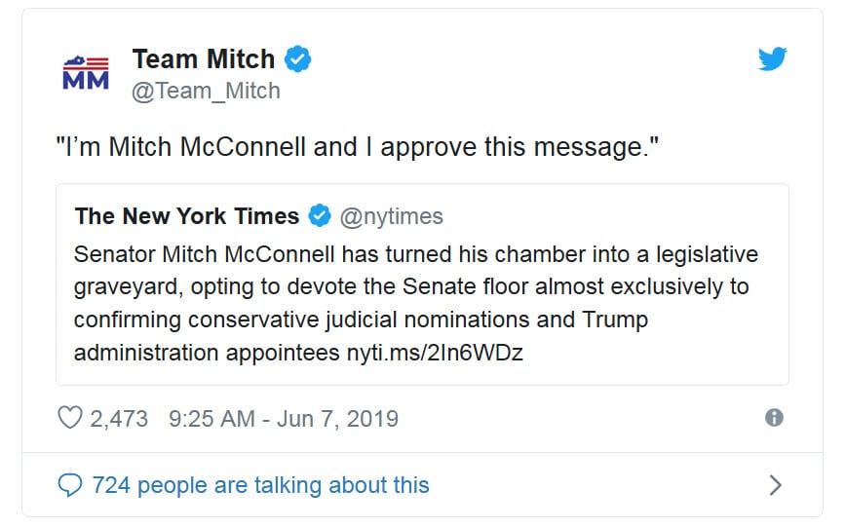Like the tweet with the heart icon
Image resolution: width=846 pixels, height=528 pixels.
point(70,418)
